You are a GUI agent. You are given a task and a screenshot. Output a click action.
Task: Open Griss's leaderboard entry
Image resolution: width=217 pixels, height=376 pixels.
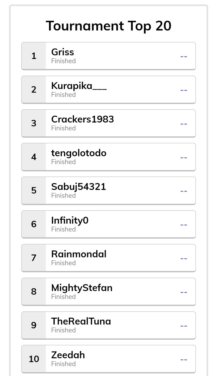tap(108, 56)
